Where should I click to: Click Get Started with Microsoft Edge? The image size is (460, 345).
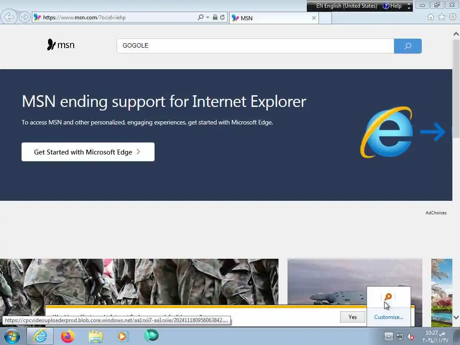pyautogui.click(x=88, y=152)
